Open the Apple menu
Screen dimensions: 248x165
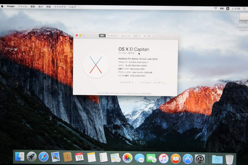point(2,6)
